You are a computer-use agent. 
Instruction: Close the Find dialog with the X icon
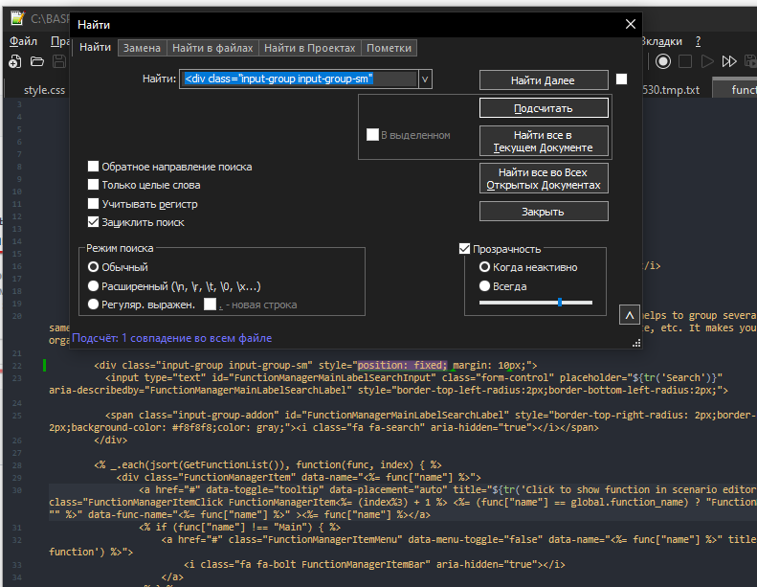(x=630, y=25)
